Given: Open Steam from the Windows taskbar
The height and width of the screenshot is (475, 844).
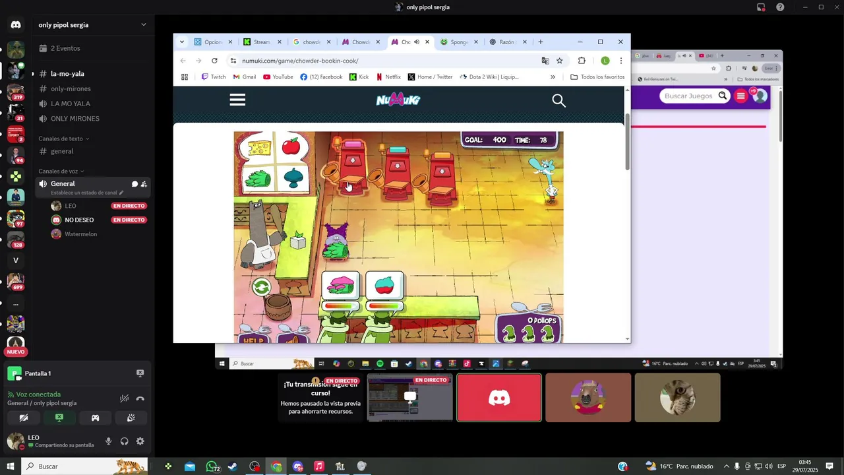Looking at the screenshot, I should (233, 466).
